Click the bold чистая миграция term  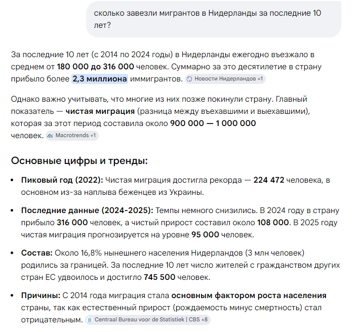[x=99, y=111]
